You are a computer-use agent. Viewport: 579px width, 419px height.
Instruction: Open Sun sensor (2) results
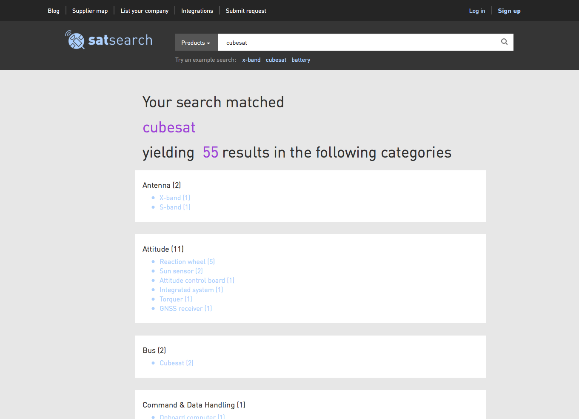(181, 271)
